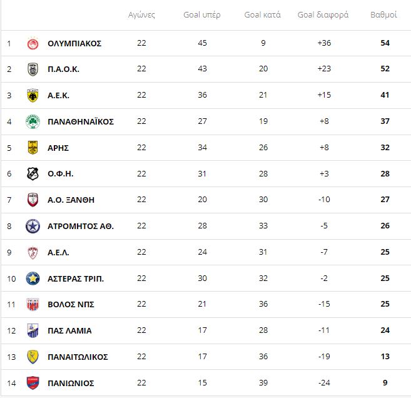Sort by the Goal διαφορά column header
Viewport: 411px width, 398px height.
pos(323,14)
